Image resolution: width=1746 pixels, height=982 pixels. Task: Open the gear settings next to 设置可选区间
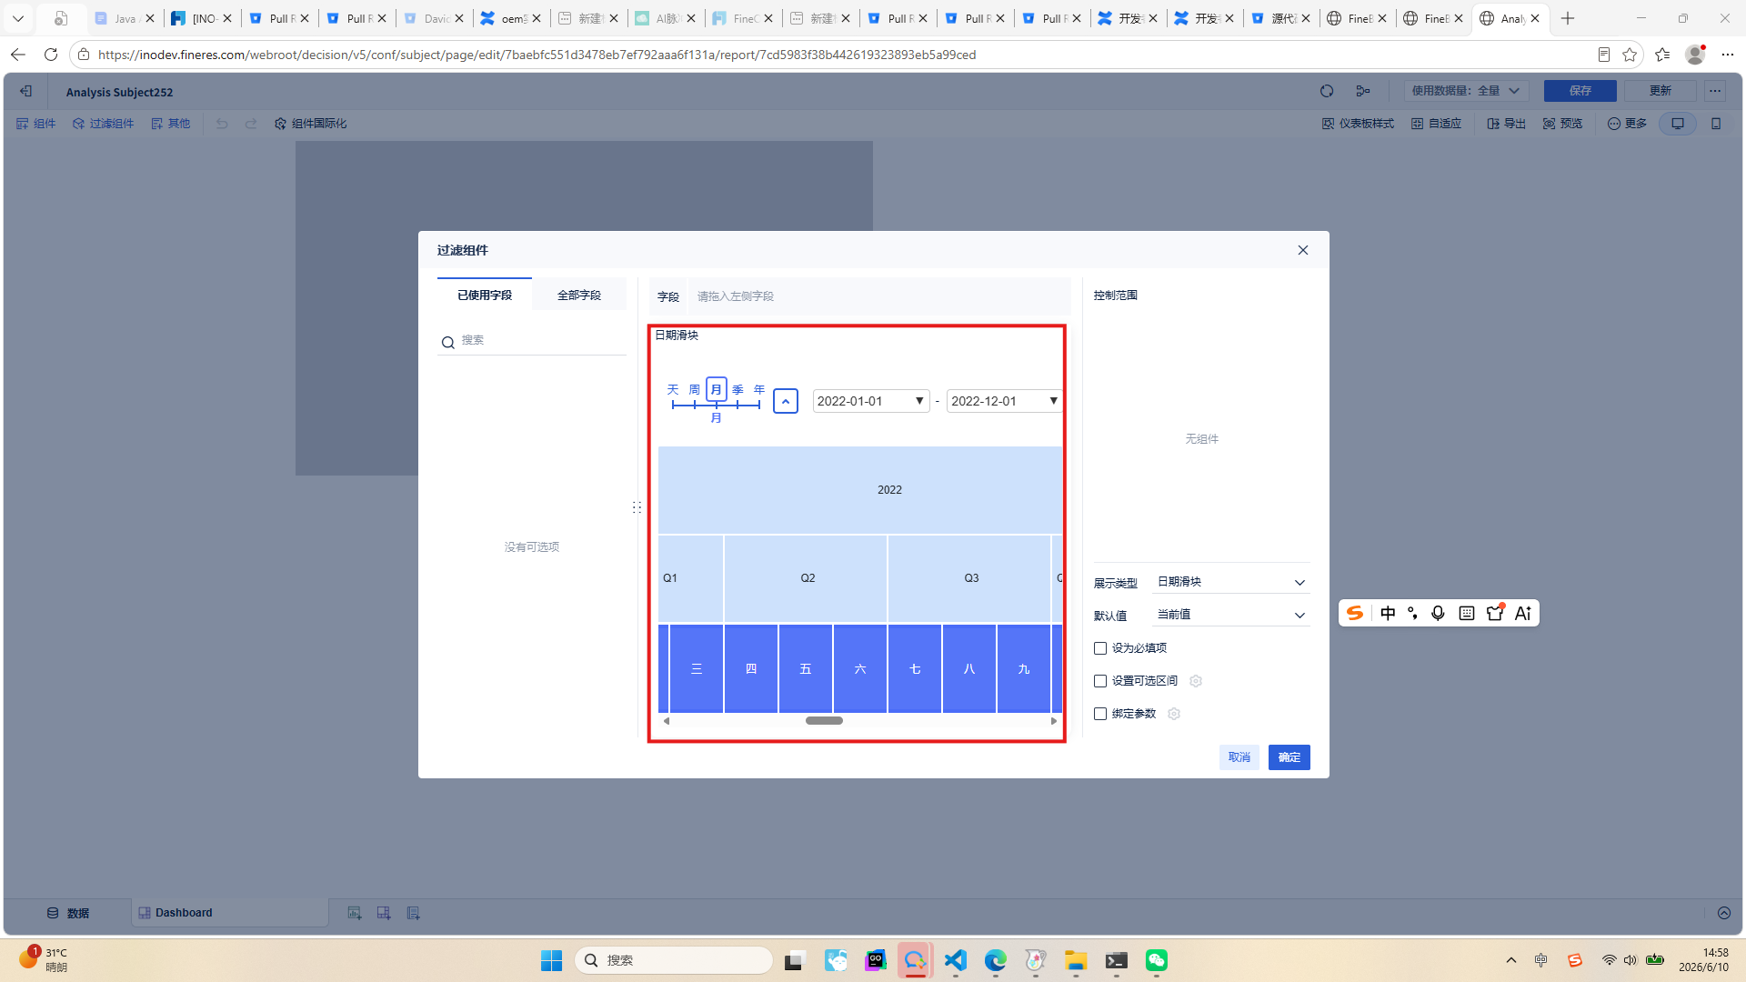coord(1196,681)
